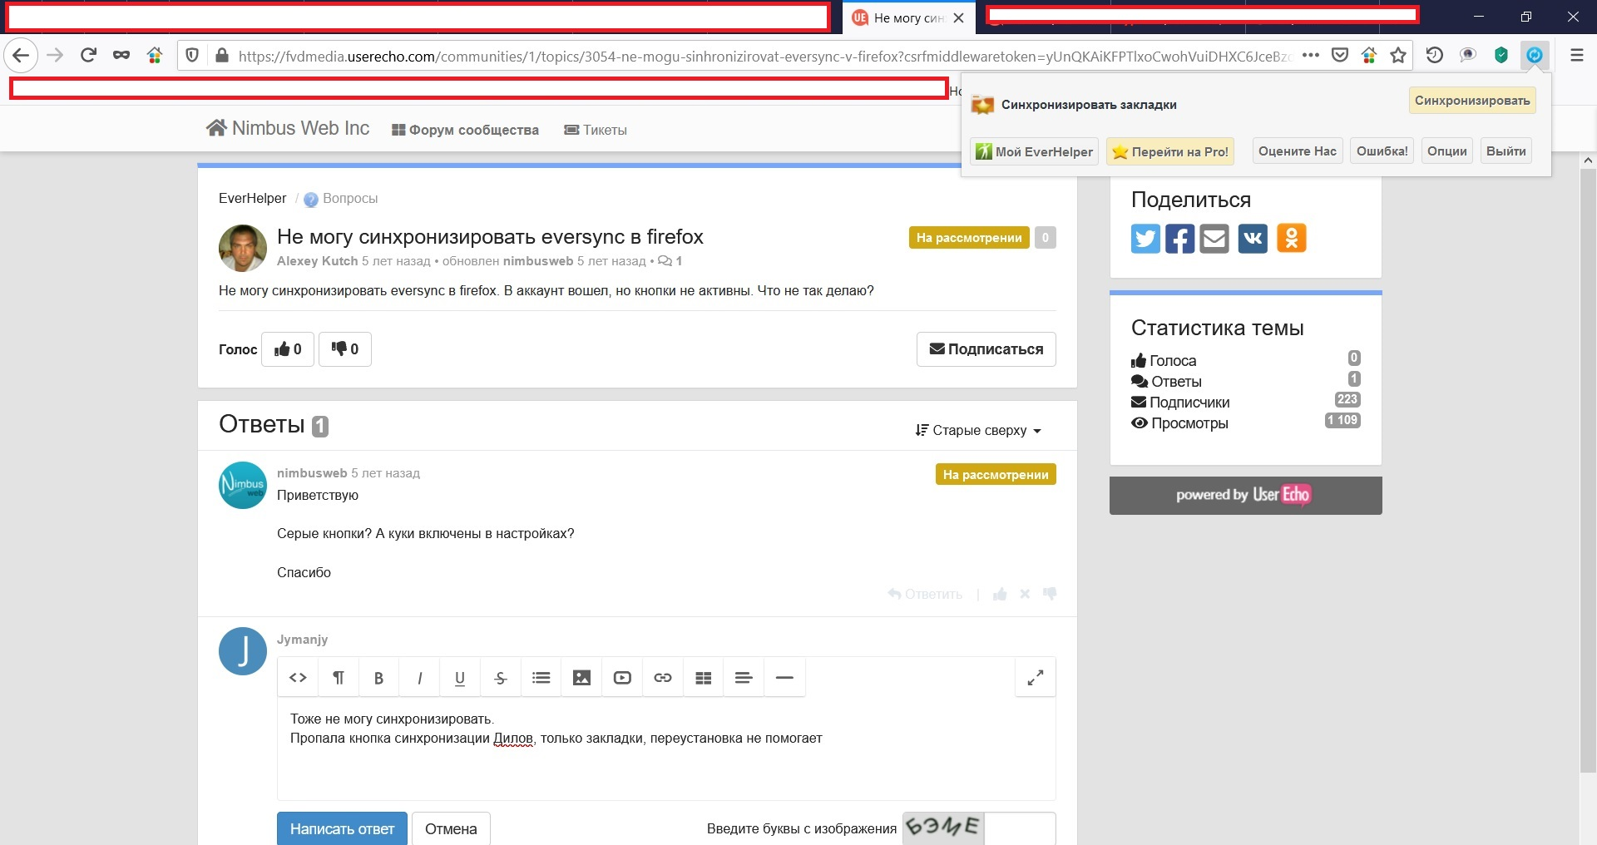
Task: Click Подписаться to subscribe to the topic
Action: (986, 349)
